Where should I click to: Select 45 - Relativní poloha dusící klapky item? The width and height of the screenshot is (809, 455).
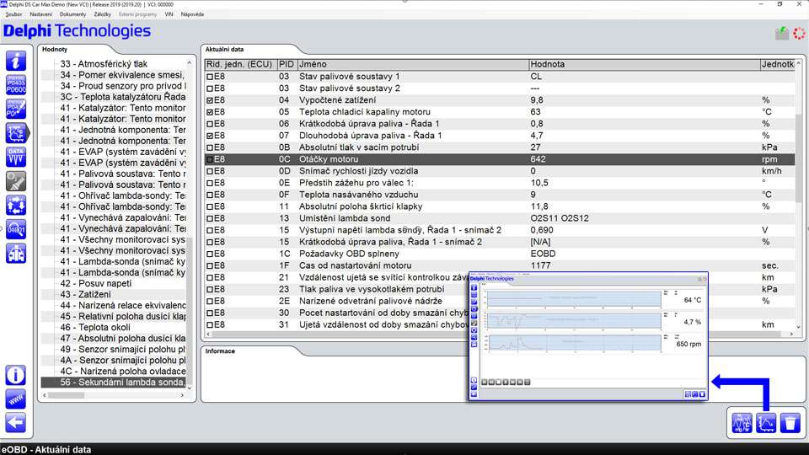pyautogui.click(x=122, y=316)
